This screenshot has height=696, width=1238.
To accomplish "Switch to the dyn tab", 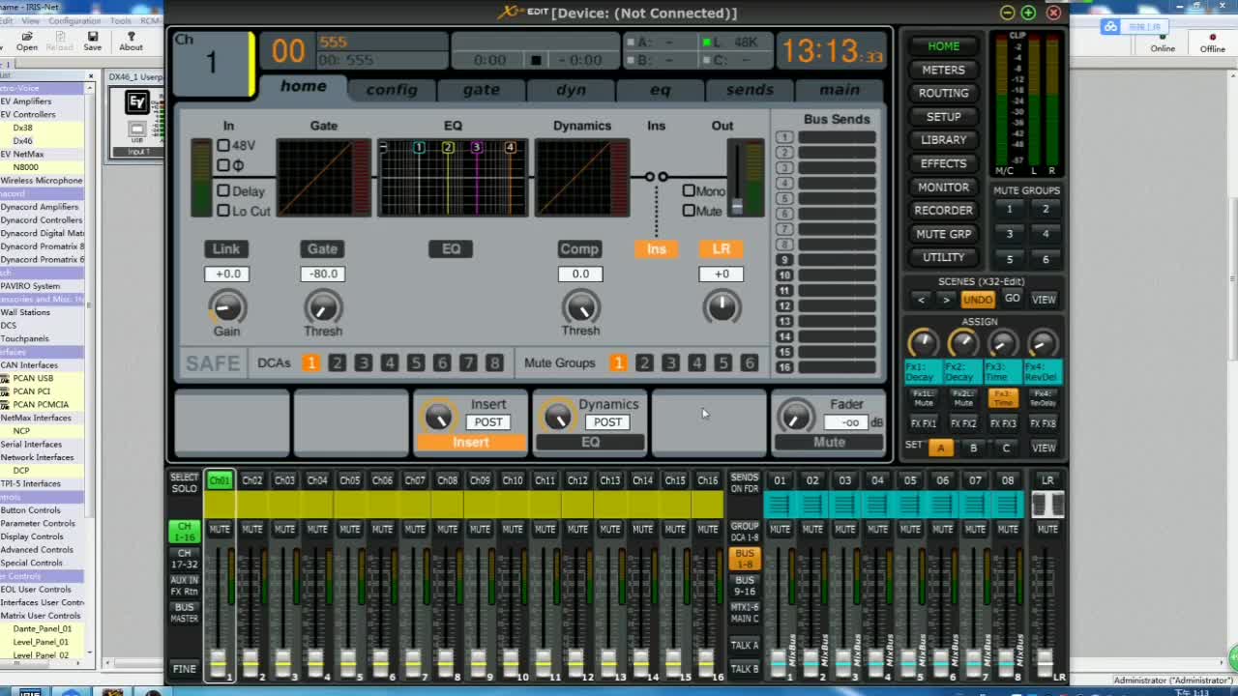I will (x=571, y=90).
